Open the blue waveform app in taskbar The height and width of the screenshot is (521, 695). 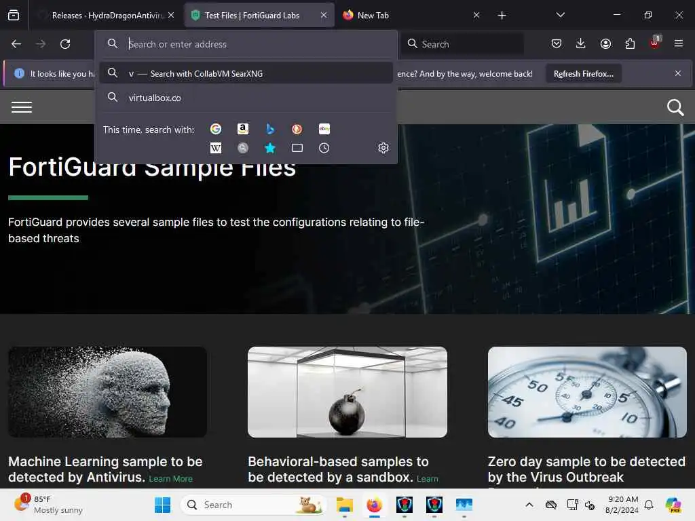click(x=464, y=505)
